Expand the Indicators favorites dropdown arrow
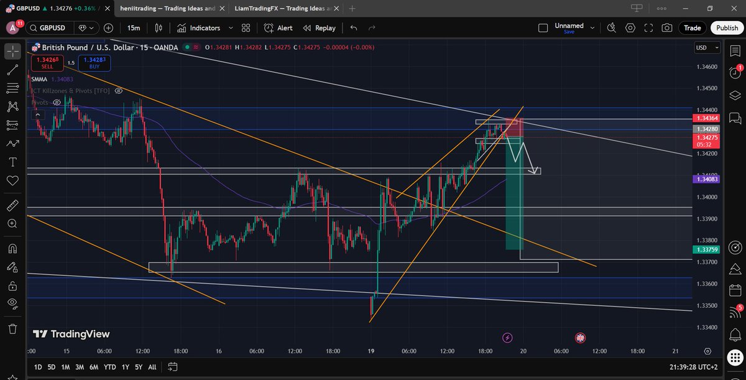Image resolution: width=746 pixels, height=380 pixels. [x=231, y=28]
